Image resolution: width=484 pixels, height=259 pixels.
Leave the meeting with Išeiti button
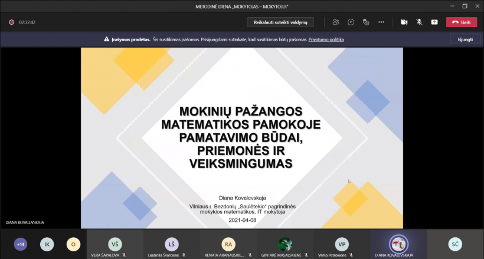(462, 22)
